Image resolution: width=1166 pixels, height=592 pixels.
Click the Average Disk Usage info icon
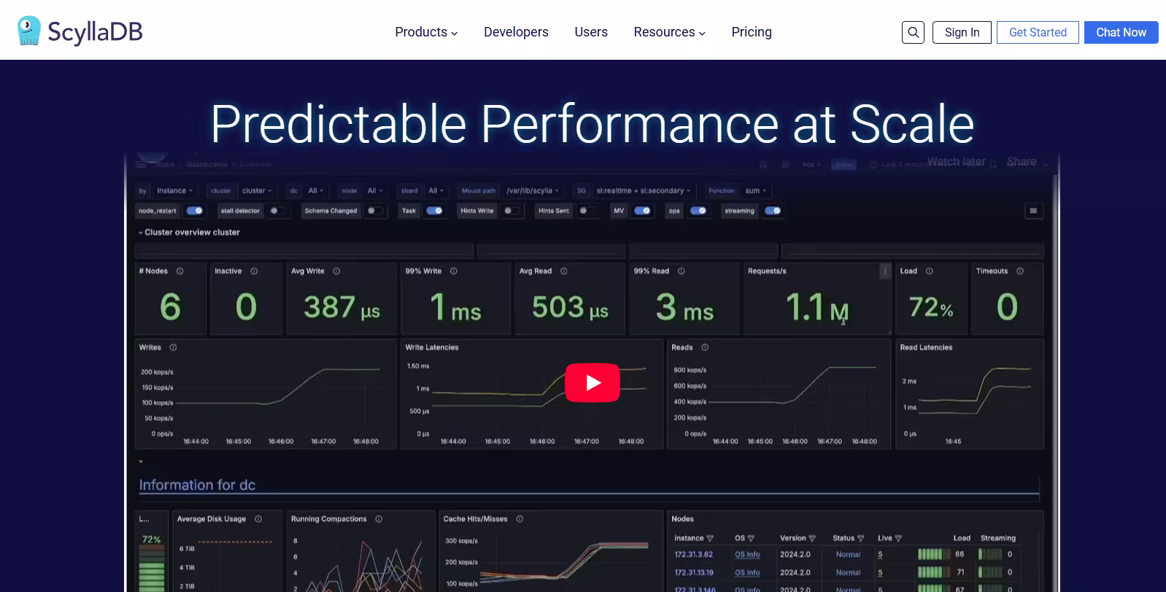pyautogui.click(x=258, y=519)
